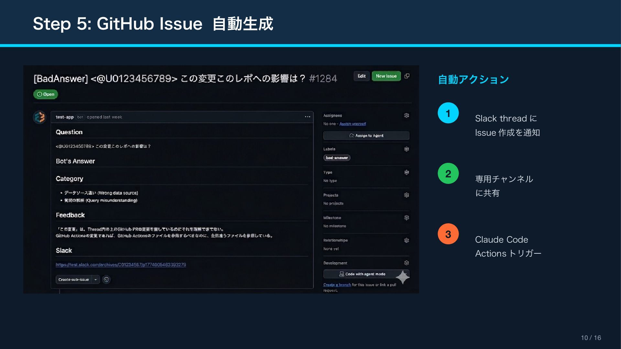621x349 pixels.
Task: Open the Labels gear settings
Action: [407, 149]
